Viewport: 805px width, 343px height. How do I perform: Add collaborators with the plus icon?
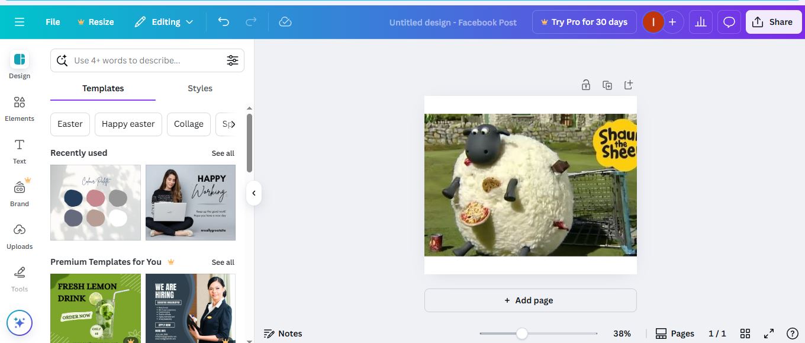point(672,22)
